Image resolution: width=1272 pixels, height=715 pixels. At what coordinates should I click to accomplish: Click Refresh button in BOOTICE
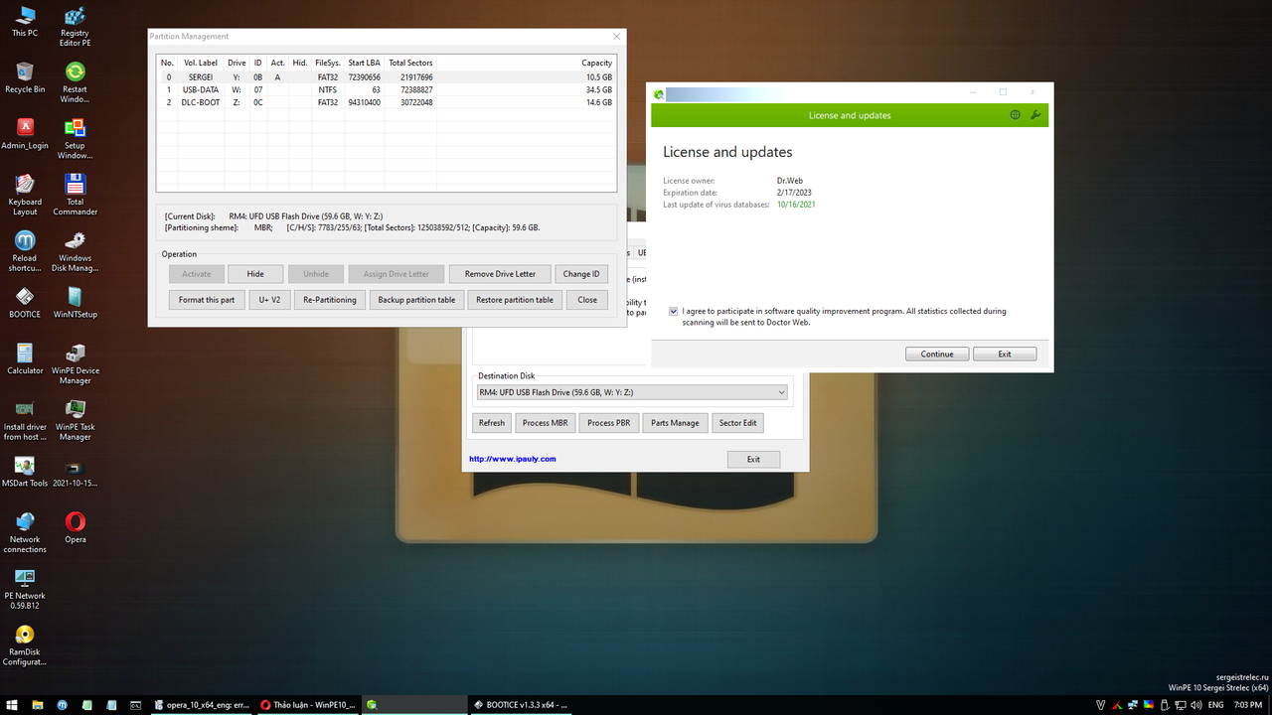pyautogui.click(x=492, y=423)
